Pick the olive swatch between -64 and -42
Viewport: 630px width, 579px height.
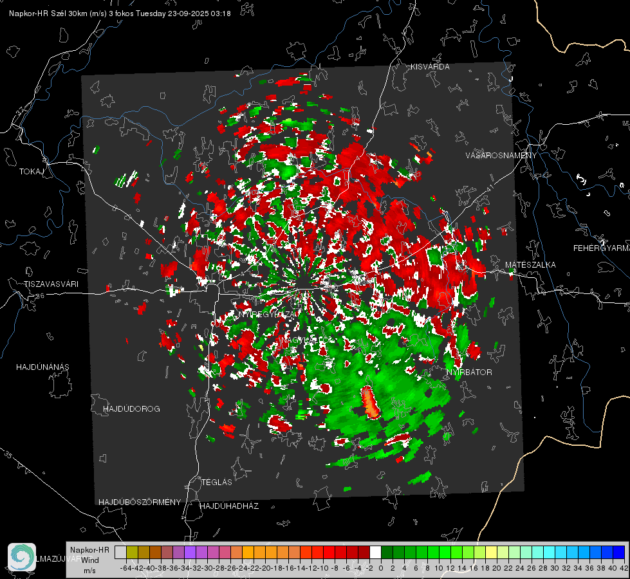[132, 552]
